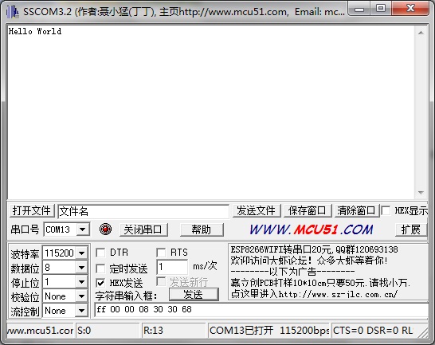Open the 校验位 parity dropdown
The height and width of the screenshot is (345, 435).
(81, 296)
